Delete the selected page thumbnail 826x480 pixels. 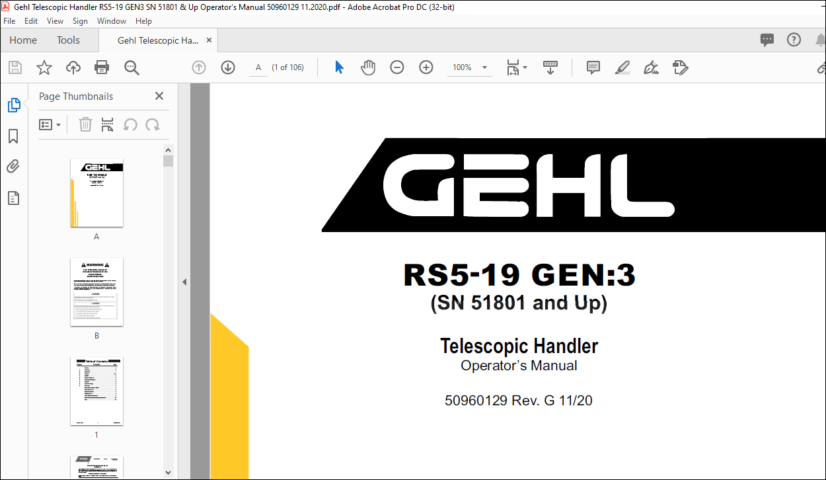tap(85, 124)
